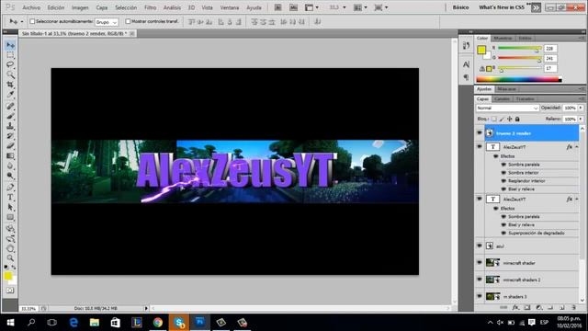This screenshot has height=331, width=588.
Task: Open the 'Normal' blend mode dropdown
Action: 507,108
